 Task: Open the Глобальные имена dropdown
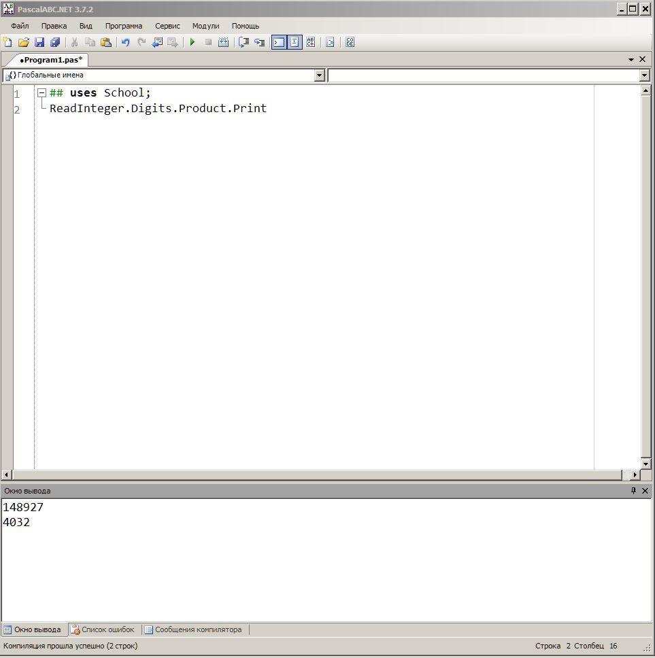(x=320, y=75)
